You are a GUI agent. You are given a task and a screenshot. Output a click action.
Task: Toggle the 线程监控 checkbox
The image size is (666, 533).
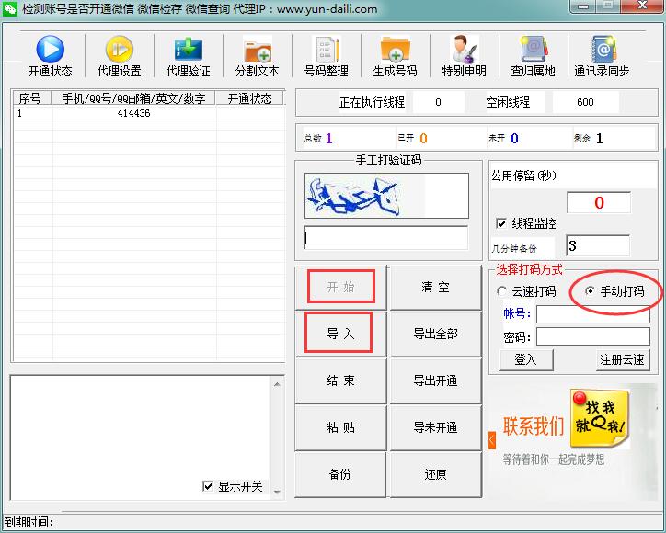(x=501, y=223)
